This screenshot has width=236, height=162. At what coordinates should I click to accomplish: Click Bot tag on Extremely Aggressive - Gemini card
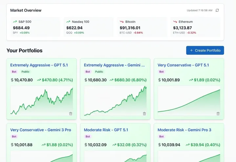coord(88,72)
